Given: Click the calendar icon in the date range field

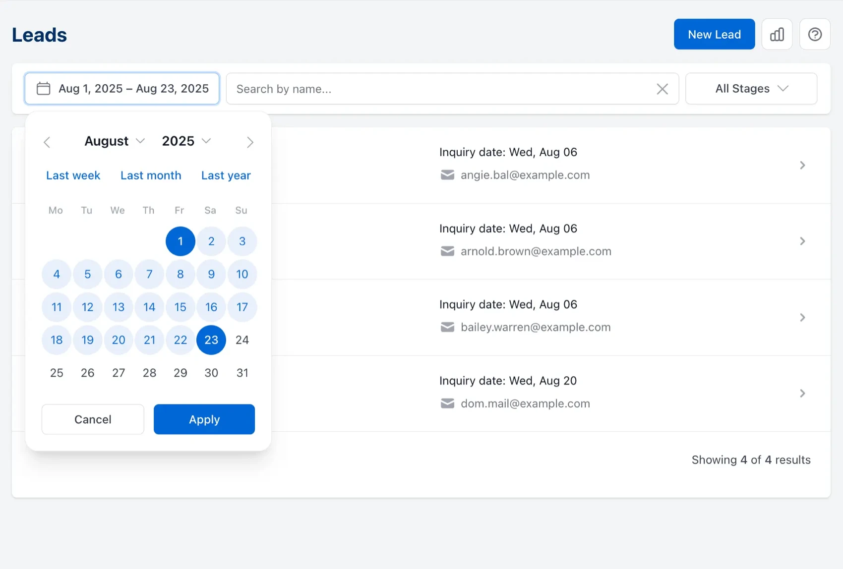Looking at the screenshot, I should pos(43,88).
